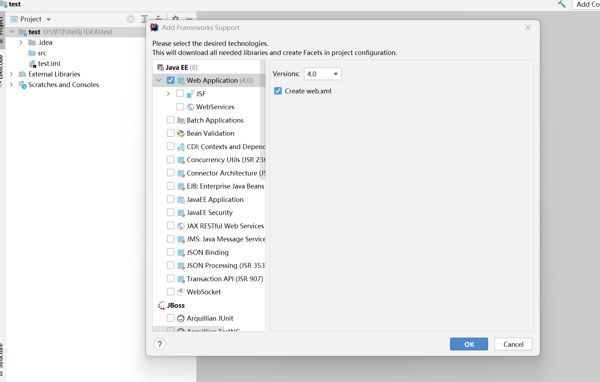The image size is (600, 382).
Task: Click the Expand All icon in Project toolbar
Action: tap(144, 19)
